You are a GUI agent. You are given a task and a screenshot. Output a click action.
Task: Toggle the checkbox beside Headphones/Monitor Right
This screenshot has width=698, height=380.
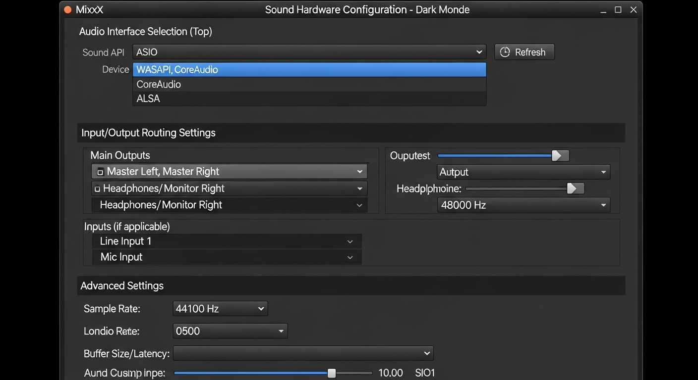pyautogui.click(x=97, y=188)
